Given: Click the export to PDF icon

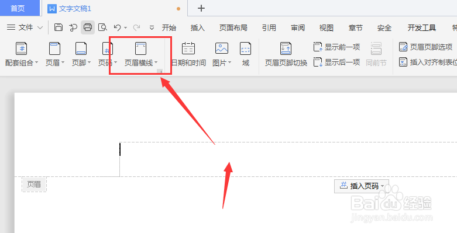Looking at the screenshot, I should (73, 27).
